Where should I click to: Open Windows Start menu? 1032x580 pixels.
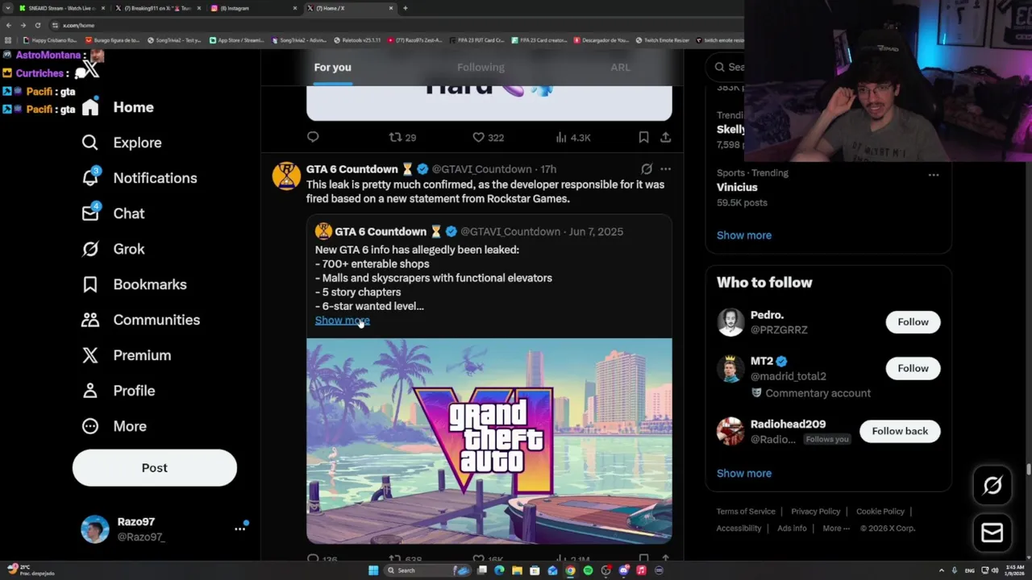373,570
